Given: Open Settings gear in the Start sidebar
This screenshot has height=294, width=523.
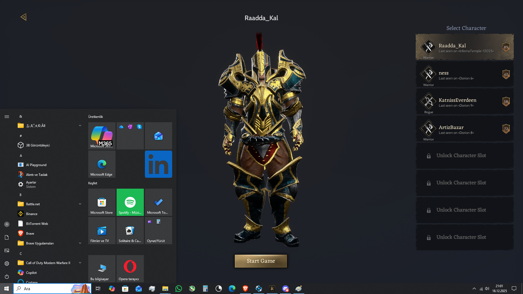Looking at the screenshot, I should coord(7,264).
